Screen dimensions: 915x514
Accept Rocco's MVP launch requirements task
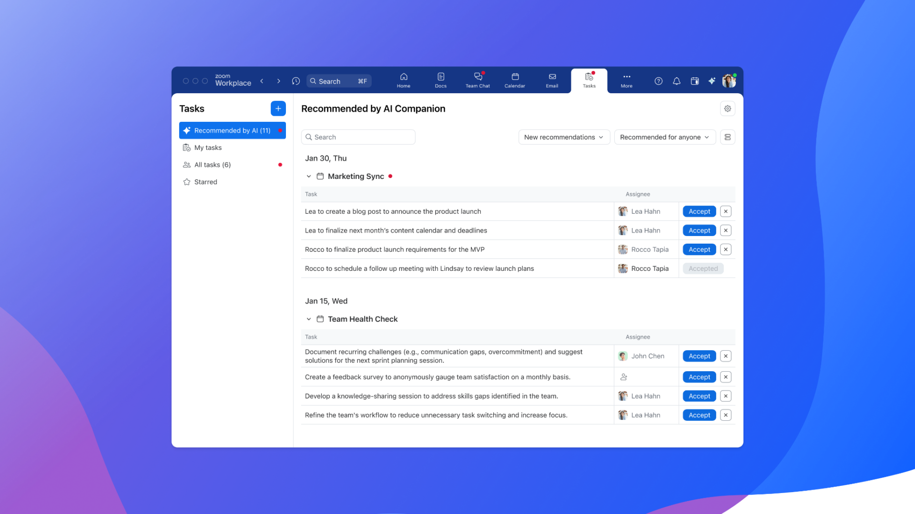click(699, 249)
